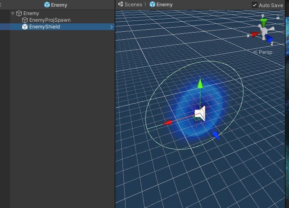The width and height of the screenshot is (289, 208).
Task: Go to Scenes in the breadcrumb bar
Action: click(x=133, y=5)
